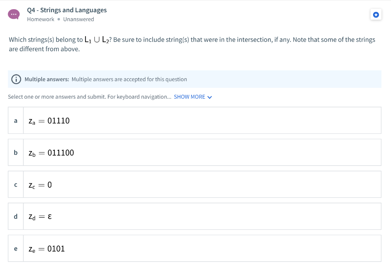Select answer option b with string 011100
Viewport: 391px width, 265px height.
click(x=195, y=152)
